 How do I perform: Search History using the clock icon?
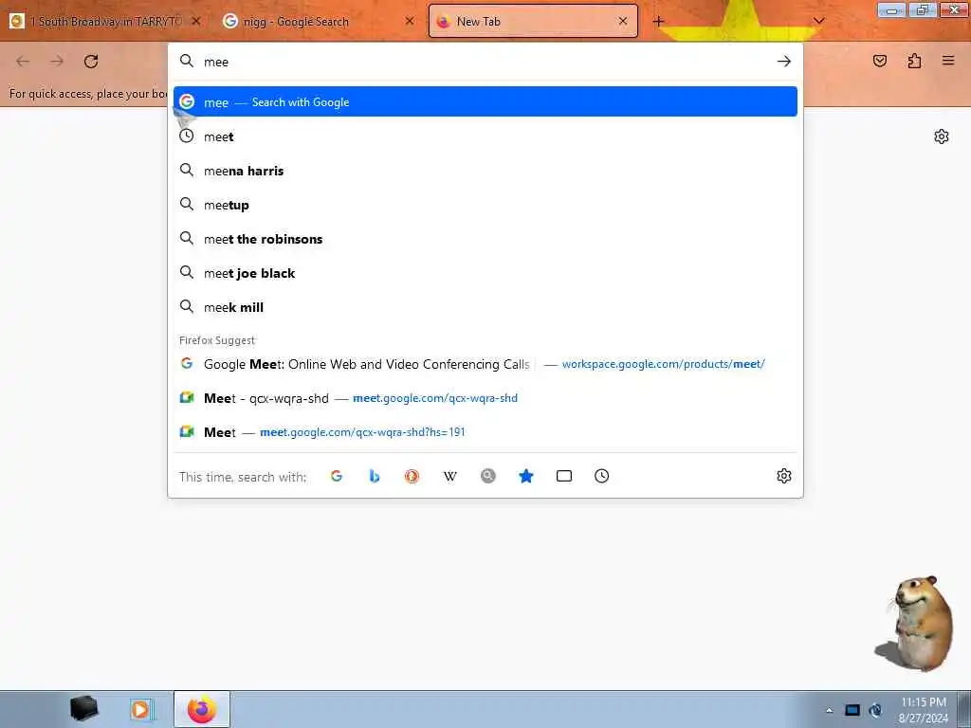602,476
